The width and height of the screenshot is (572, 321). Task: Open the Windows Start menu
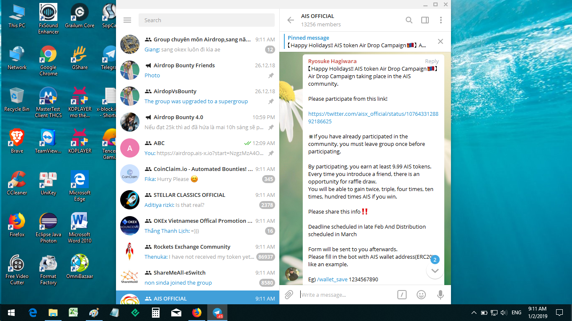(x=11, y=313)
